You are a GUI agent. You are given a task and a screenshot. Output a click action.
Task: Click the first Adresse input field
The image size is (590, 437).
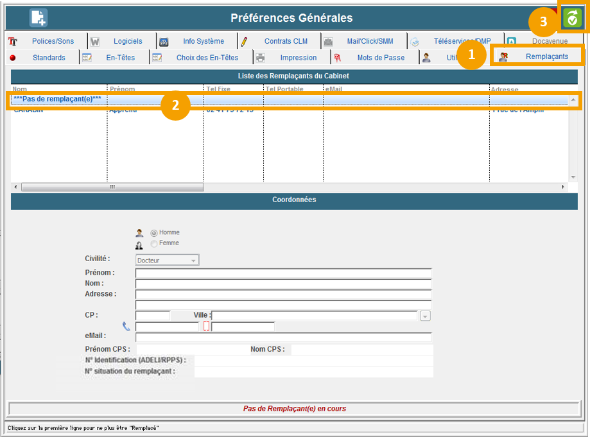[x=283, y=295]
